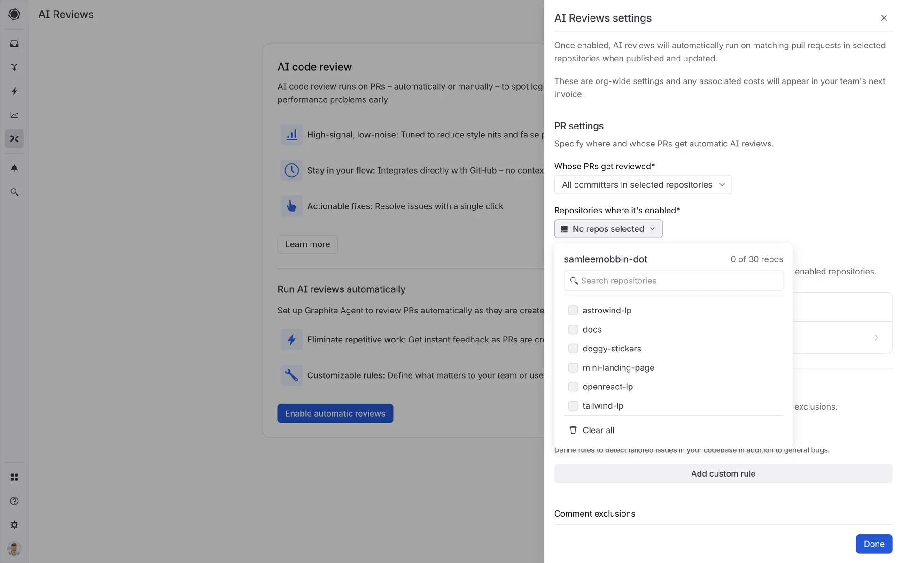Open the settings gear in sidebar

(x=14, y=525)
